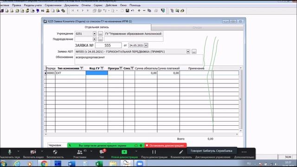Go to first record using navigation arrow

73,11
